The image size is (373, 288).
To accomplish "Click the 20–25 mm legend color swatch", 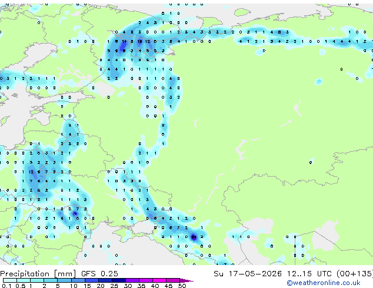I will [105, 280].
